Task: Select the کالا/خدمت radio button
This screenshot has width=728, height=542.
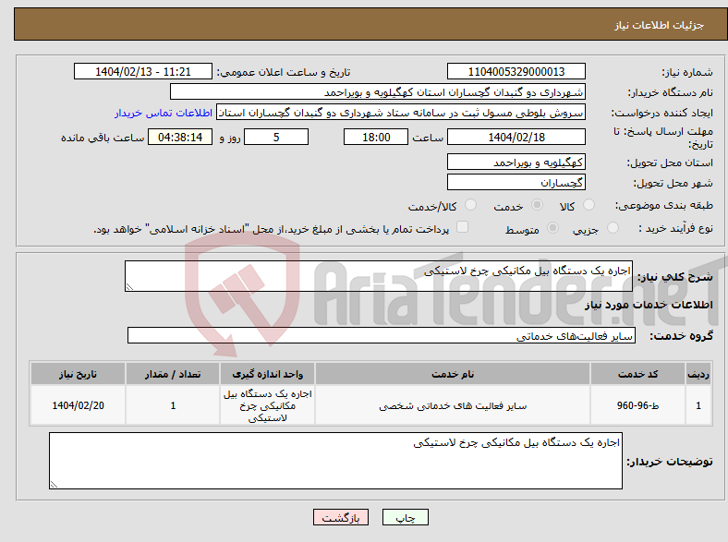Action: tap(471, 205)
